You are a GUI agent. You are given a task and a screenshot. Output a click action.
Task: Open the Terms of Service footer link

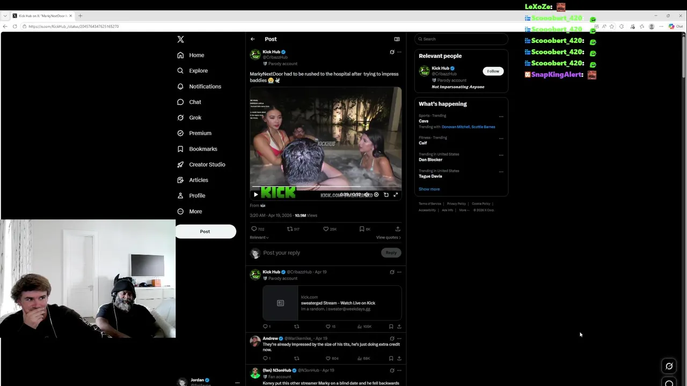pos(430,204)
